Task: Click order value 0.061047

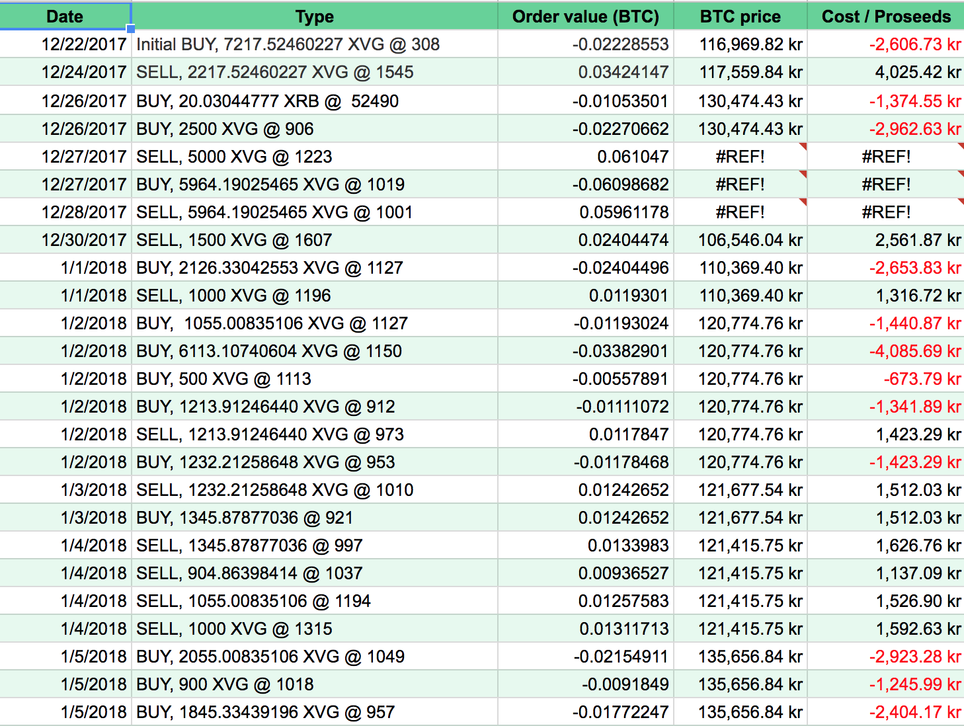Action: click(586, 157)
